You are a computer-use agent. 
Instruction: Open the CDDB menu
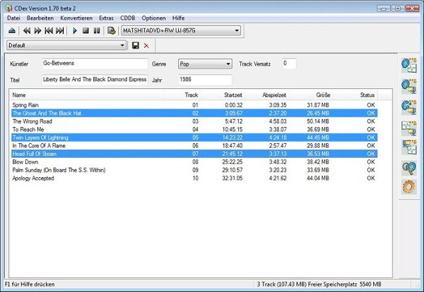pos(127,17)
